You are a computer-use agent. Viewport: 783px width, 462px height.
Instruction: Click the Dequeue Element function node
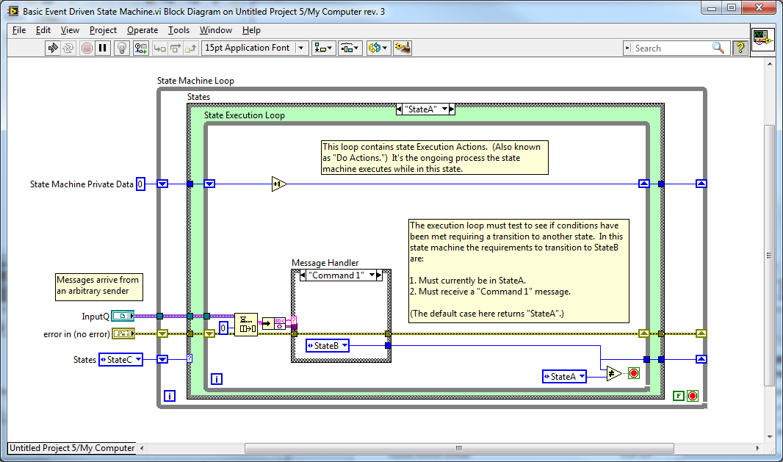pos(245,325)
